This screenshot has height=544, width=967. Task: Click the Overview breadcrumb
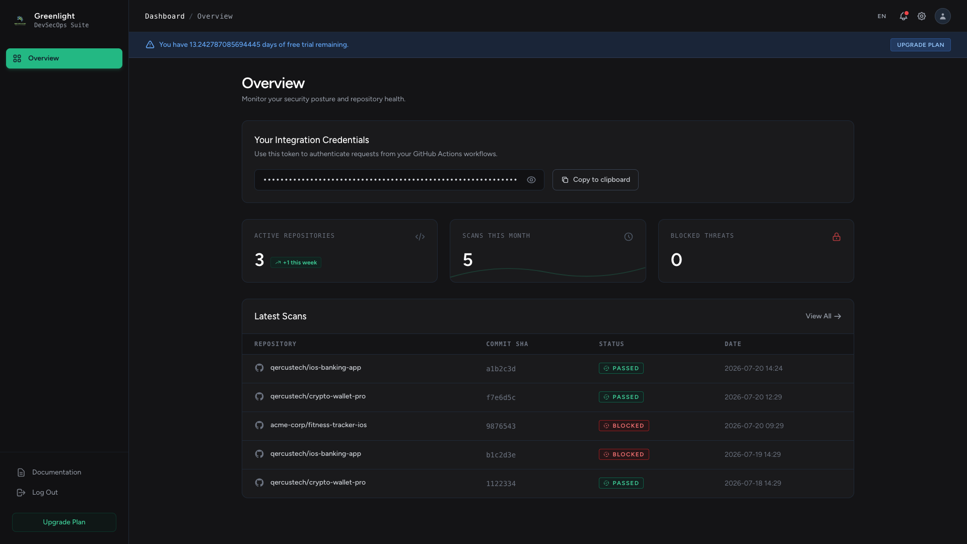pos(215,16)
